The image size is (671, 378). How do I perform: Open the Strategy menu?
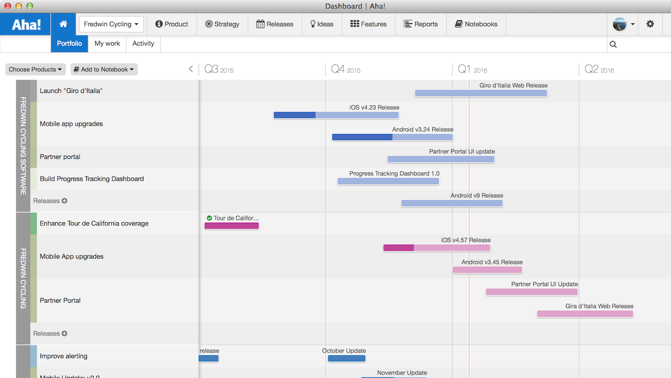coord(222,24)
